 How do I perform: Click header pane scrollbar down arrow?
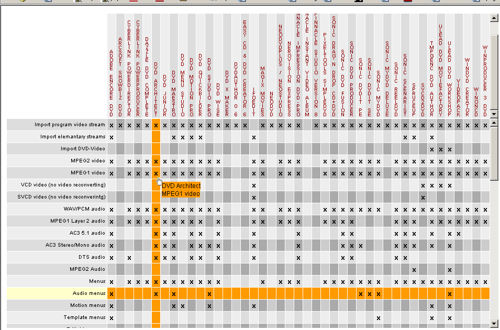tap(494, 114)
